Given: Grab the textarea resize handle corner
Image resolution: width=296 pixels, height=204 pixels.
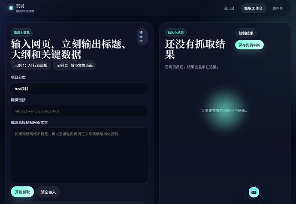Looking at the screenshot, I should coord(147,182).
